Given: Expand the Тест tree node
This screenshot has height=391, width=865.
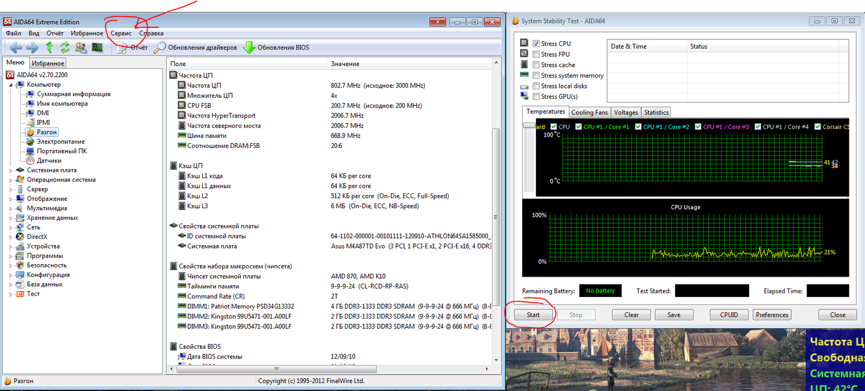Looking at the screenshot, I should (x=11, y=294).
